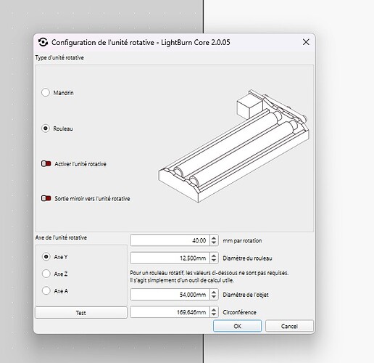Viewport: 374px width, 363px height.
Task: Click the mm par rotation field
Action: [x=170, y=240]
